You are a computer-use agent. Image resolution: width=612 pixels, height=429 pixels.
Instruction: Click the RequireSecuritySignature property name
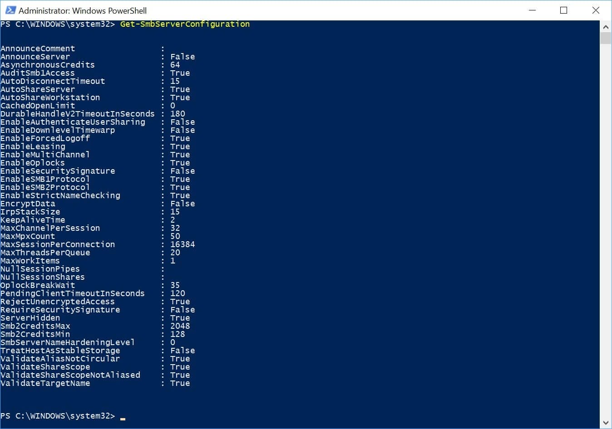pyautogui.click(x=60, y=310)
